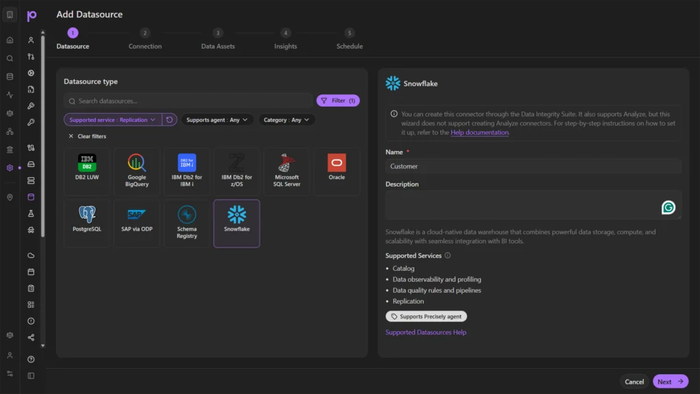
Task: Select the purple settings gear icon
Action: (x=10, y=168)
